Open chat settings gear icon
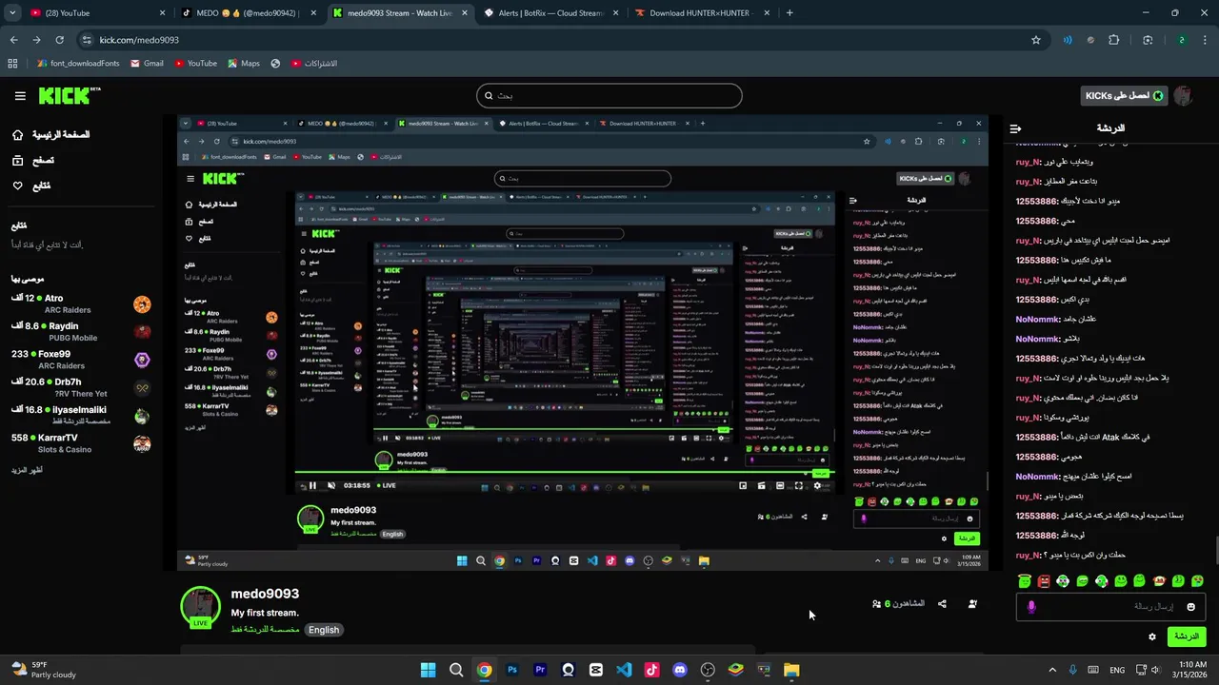1219x685 pixels. 1152,636
